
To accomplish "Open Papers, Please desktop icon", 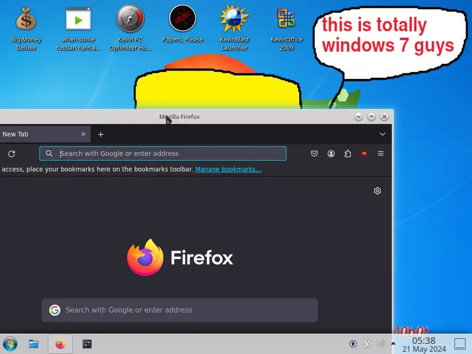I will (183, 24).
